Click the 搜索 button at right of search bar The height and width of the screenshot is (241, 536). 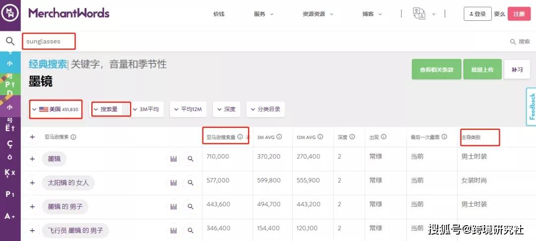click(x=520, y=42)
